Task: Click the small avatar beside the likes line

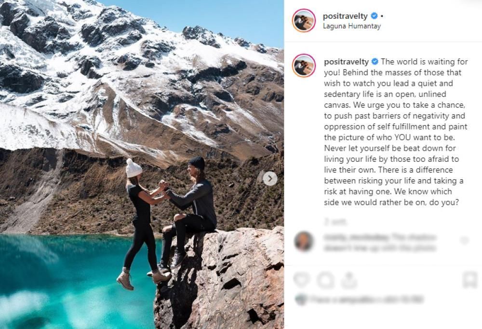Action: [x=301, y=299]
